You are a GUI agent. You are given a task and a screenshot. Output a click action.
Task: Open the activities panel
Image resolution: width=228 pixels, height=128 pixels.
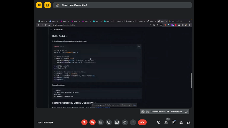click(x=181, y=122)
